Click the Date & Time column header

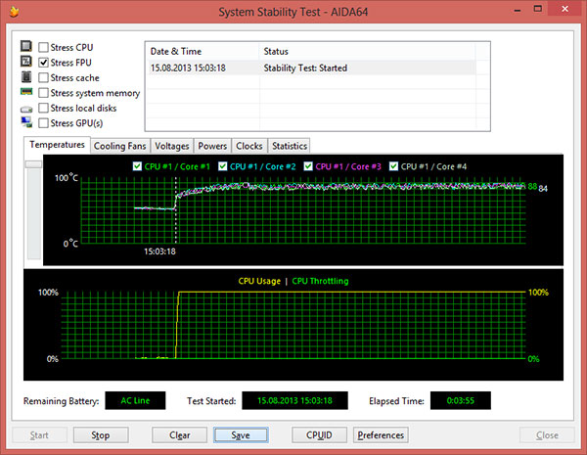point(203,51)
